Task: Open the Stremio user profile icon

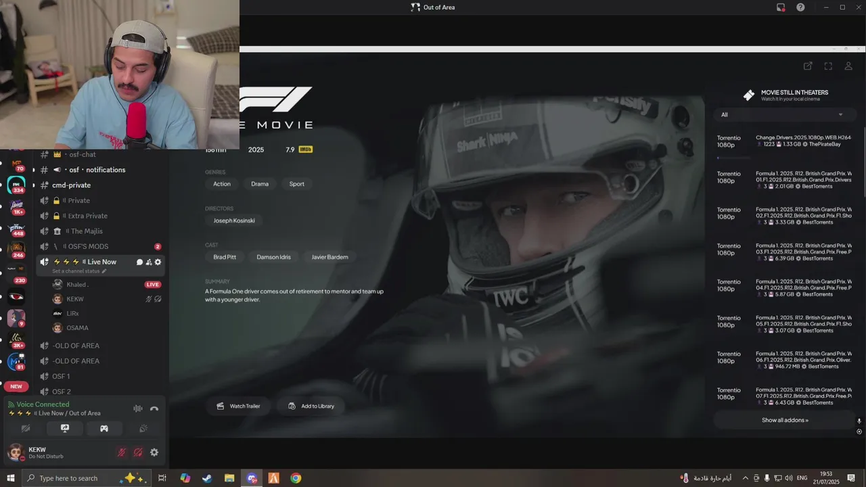Action: coord(848,66)
